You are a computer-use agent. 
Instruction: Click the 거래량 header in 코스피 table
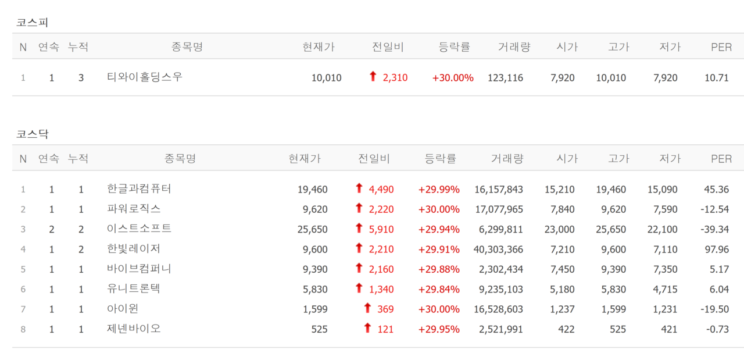click(514, 47)
